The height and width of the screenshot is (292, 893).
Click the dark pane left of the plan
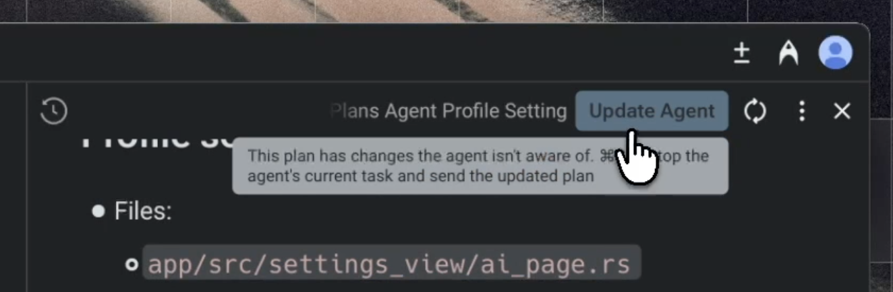(13, 187)
